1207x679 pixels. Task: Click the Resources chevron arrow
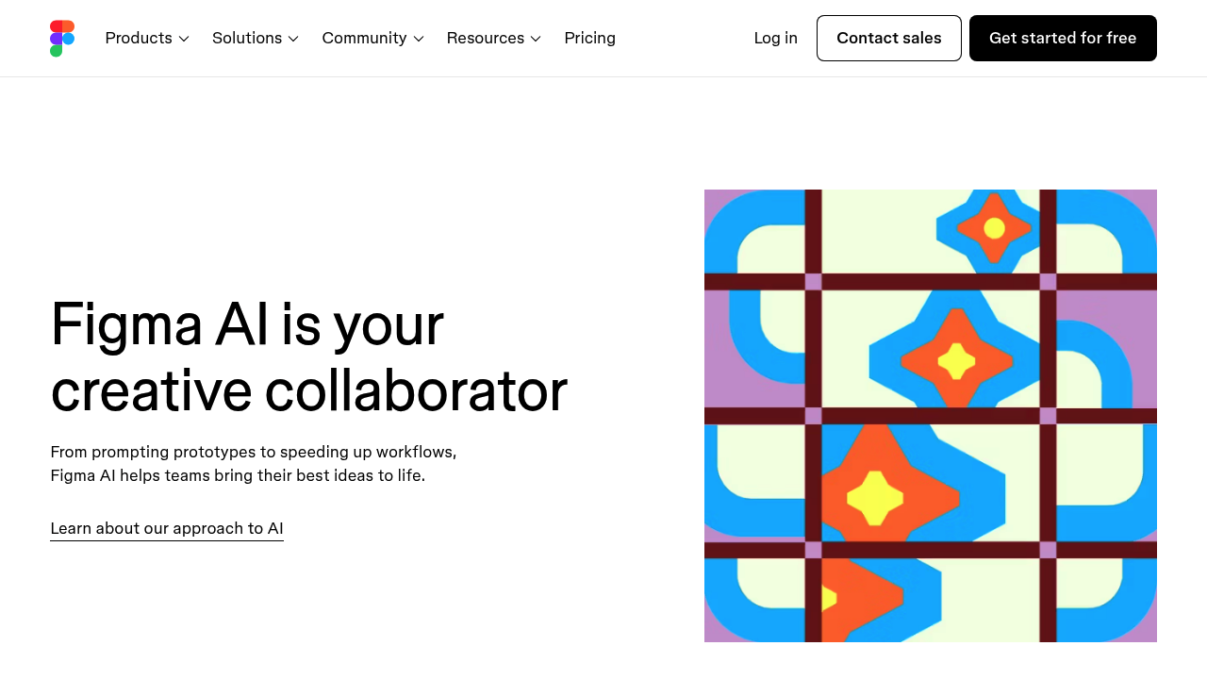click(x=535, y=39)
